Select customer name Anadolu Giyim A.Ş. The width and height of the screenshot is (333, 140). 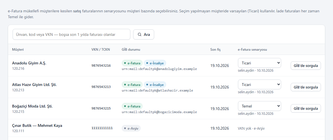[x=29, y=63]
